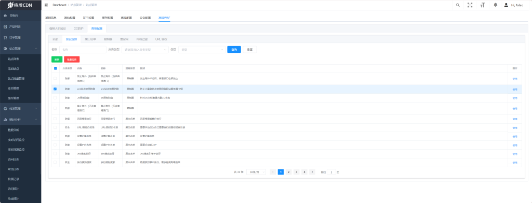Click the 重置 button
Viewport: 532px width, 203px height.
pyautogui.click(x=250, y=49)
